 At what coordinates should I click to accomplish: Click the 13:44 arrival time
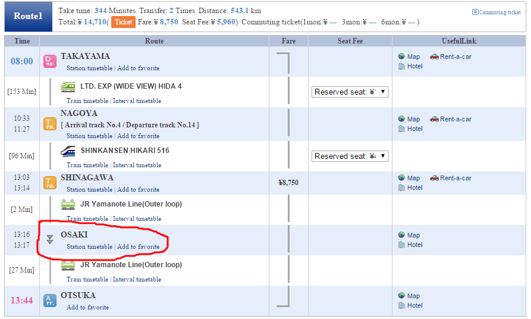coord(21,301)
